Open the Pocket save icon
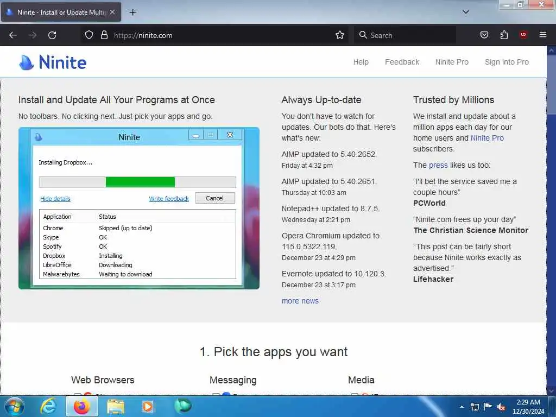The height and width of the screenshot is (417, 556). pyautogui.click(x=484, y=35)
